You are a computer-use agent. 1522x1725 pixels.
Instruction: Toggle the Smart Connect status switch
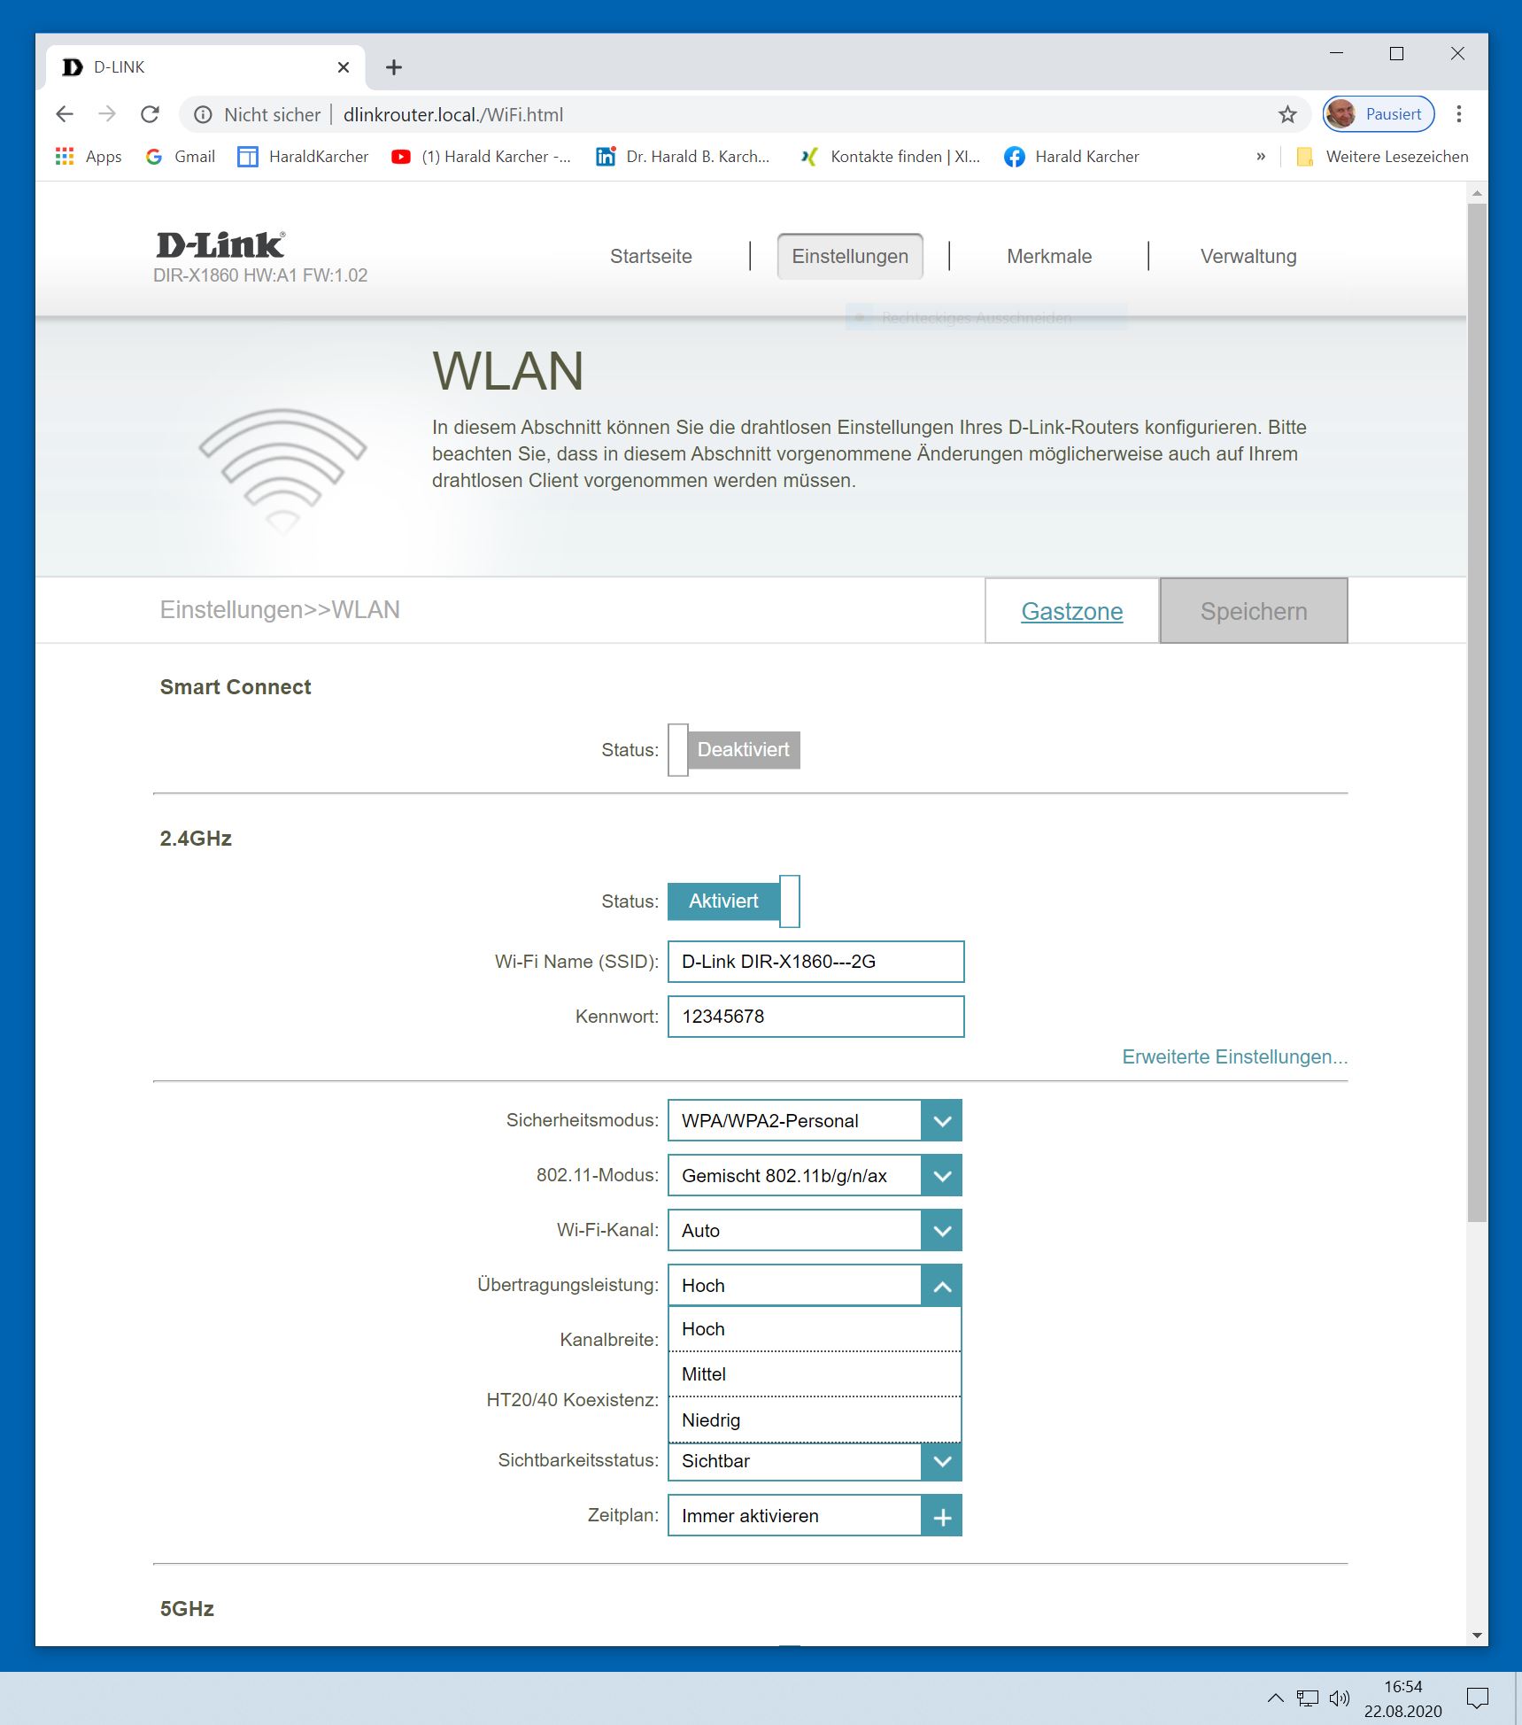pos(734,750)
